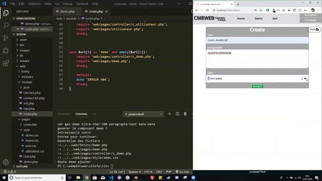
Task: Open the File menu
Action: click(13, 4)
